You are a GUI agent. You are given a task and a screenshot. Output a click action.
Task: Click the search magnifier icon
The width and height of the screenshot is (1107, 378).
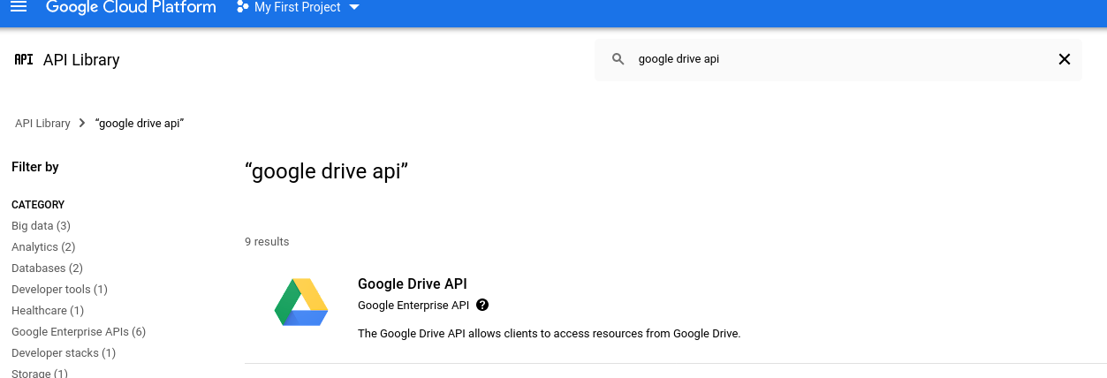618,59
